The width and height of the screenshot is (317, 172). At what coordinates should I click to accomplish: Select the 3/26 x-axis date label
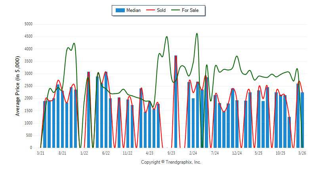tap(302, 153)
